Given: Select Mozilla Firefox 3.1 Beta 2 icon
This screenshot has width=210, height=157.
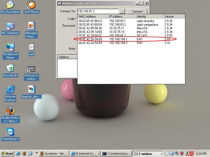Looking at the screenshot, I should coord(10,115).
